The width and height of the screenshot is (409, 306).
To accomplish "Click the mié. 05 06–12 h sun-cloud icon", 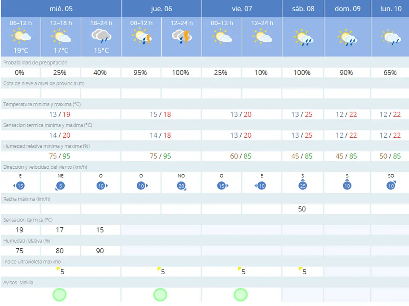I will [x=21, y=36].
